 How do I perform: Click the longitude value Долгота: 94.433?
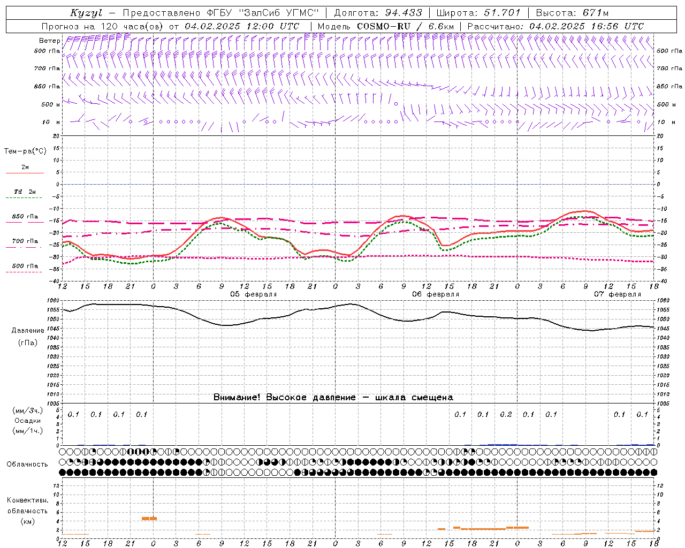pos(378,13)
